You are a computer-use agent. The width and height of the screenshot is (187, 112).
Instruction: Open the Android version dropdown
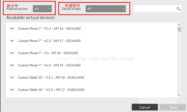pos(42,9)
